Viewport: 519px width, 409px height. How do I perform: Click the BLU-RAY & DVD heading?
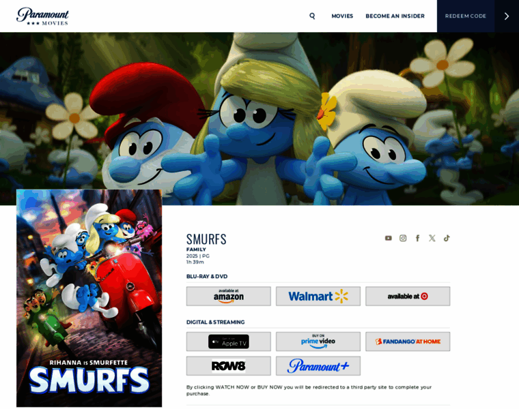pyautogui.click(x=207, y=277)
